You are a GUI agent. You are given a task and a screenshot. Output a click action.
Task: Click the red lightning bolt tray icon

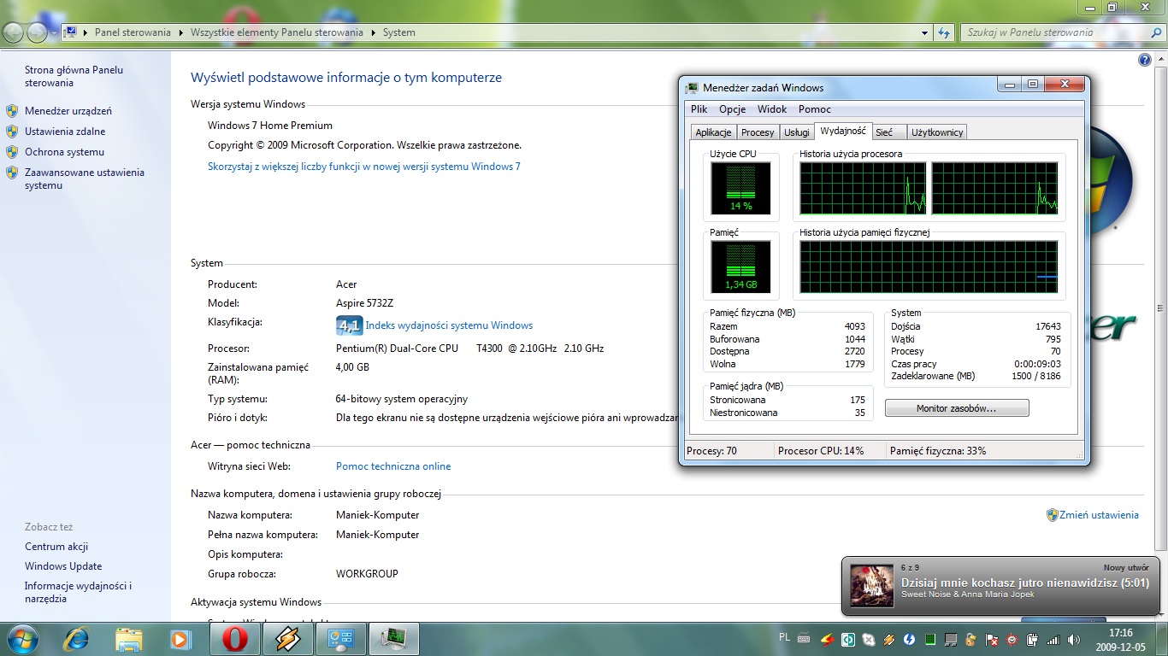[x=827, y=639]
